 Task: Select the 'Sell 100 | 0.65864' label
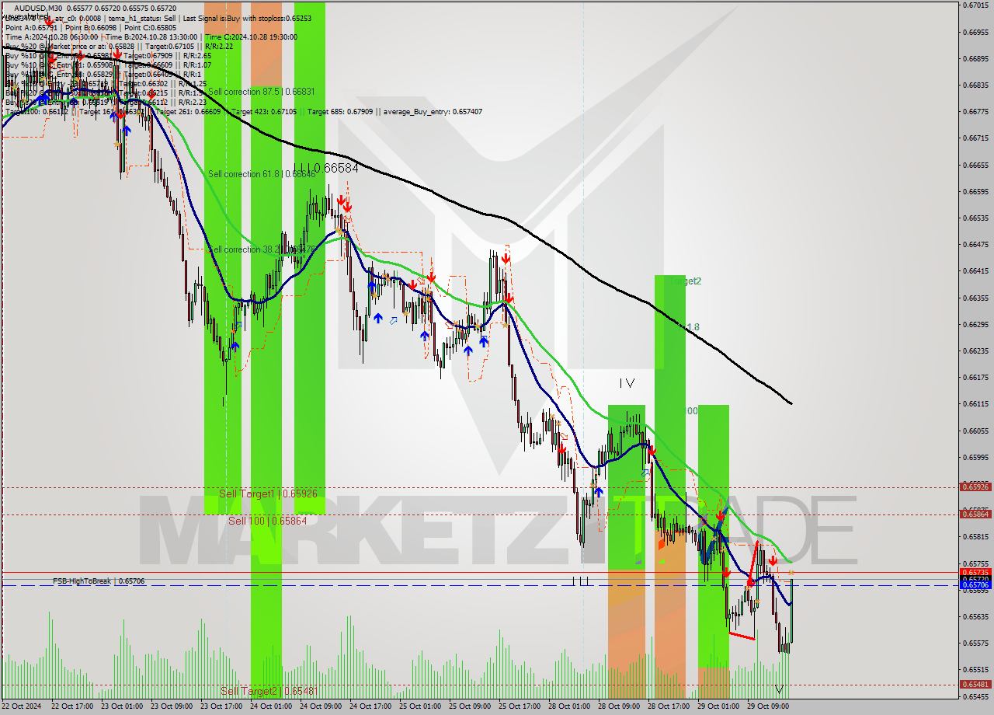coord(267,521)
